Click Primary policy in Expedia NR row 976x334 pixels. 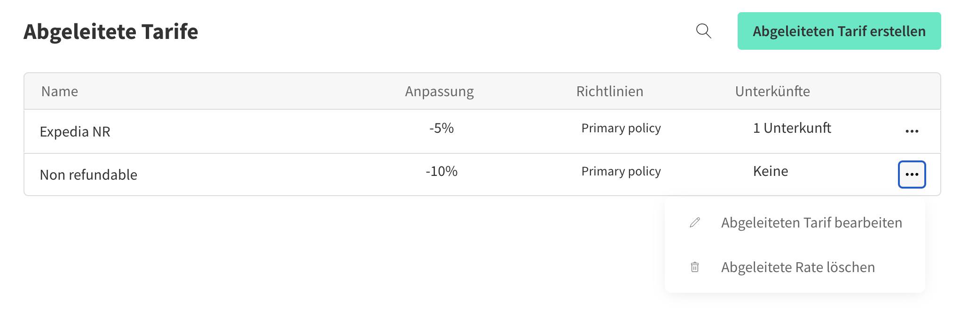click(621, 128)
